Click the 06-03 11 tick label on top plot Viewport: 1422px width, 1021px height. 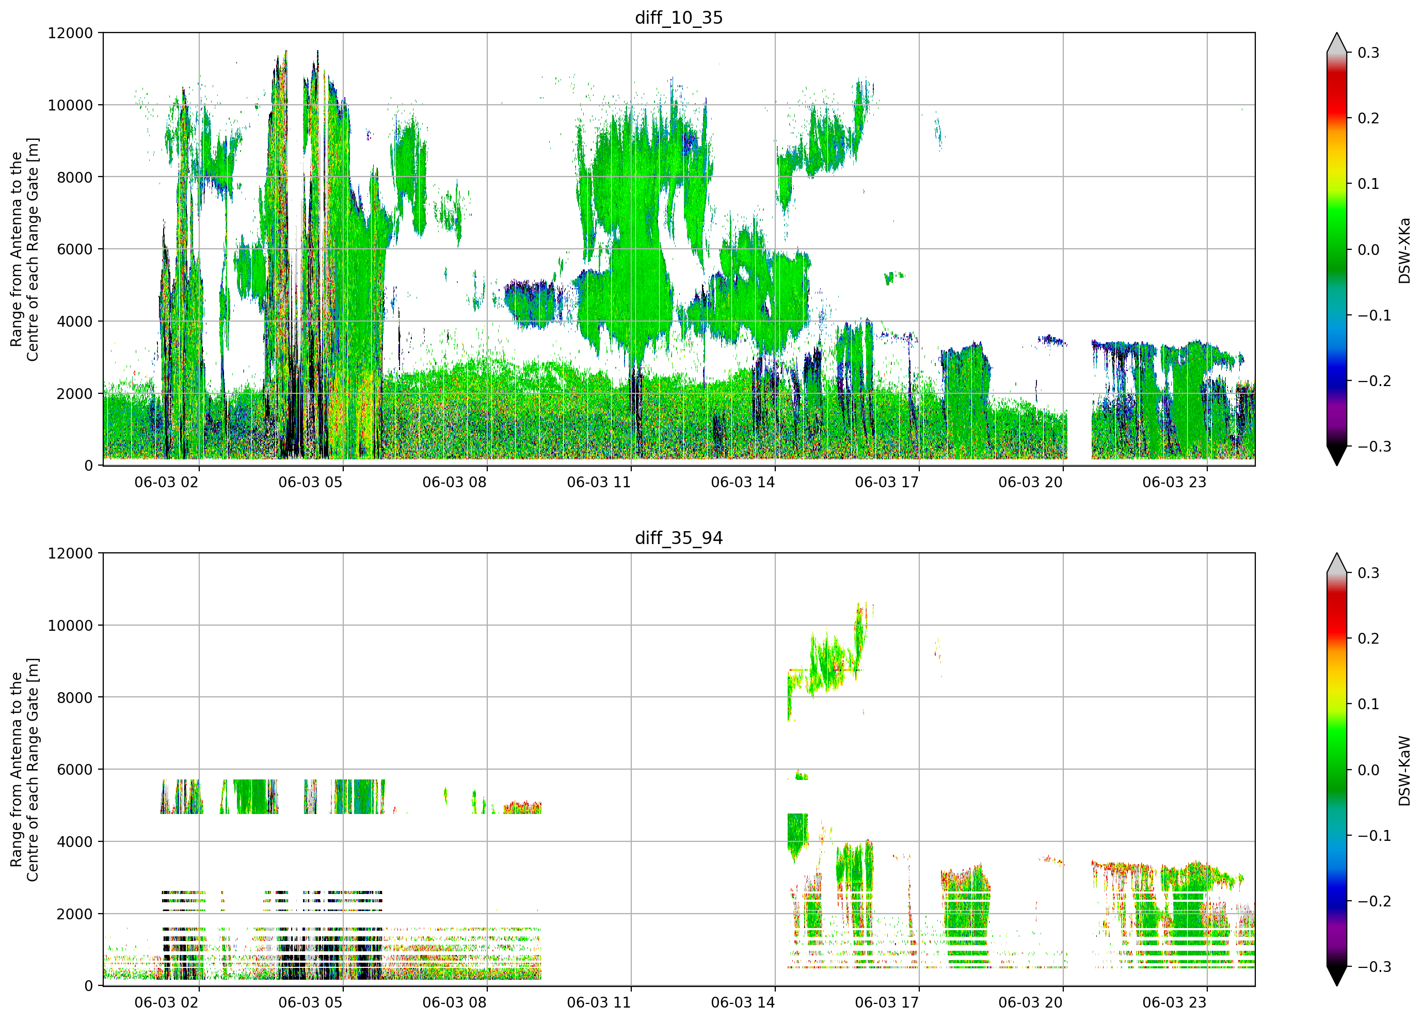tap(599, 482)
